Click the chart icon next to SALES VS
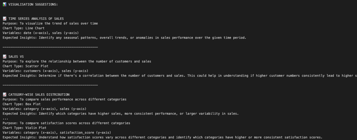Viewport: 357px width, 140px height. tap(4, 57)
